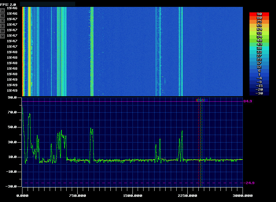Select the topmost 19:46 timestamp entry
The height and width of the screenshot is (202, 276).
(x=12, y=8)
